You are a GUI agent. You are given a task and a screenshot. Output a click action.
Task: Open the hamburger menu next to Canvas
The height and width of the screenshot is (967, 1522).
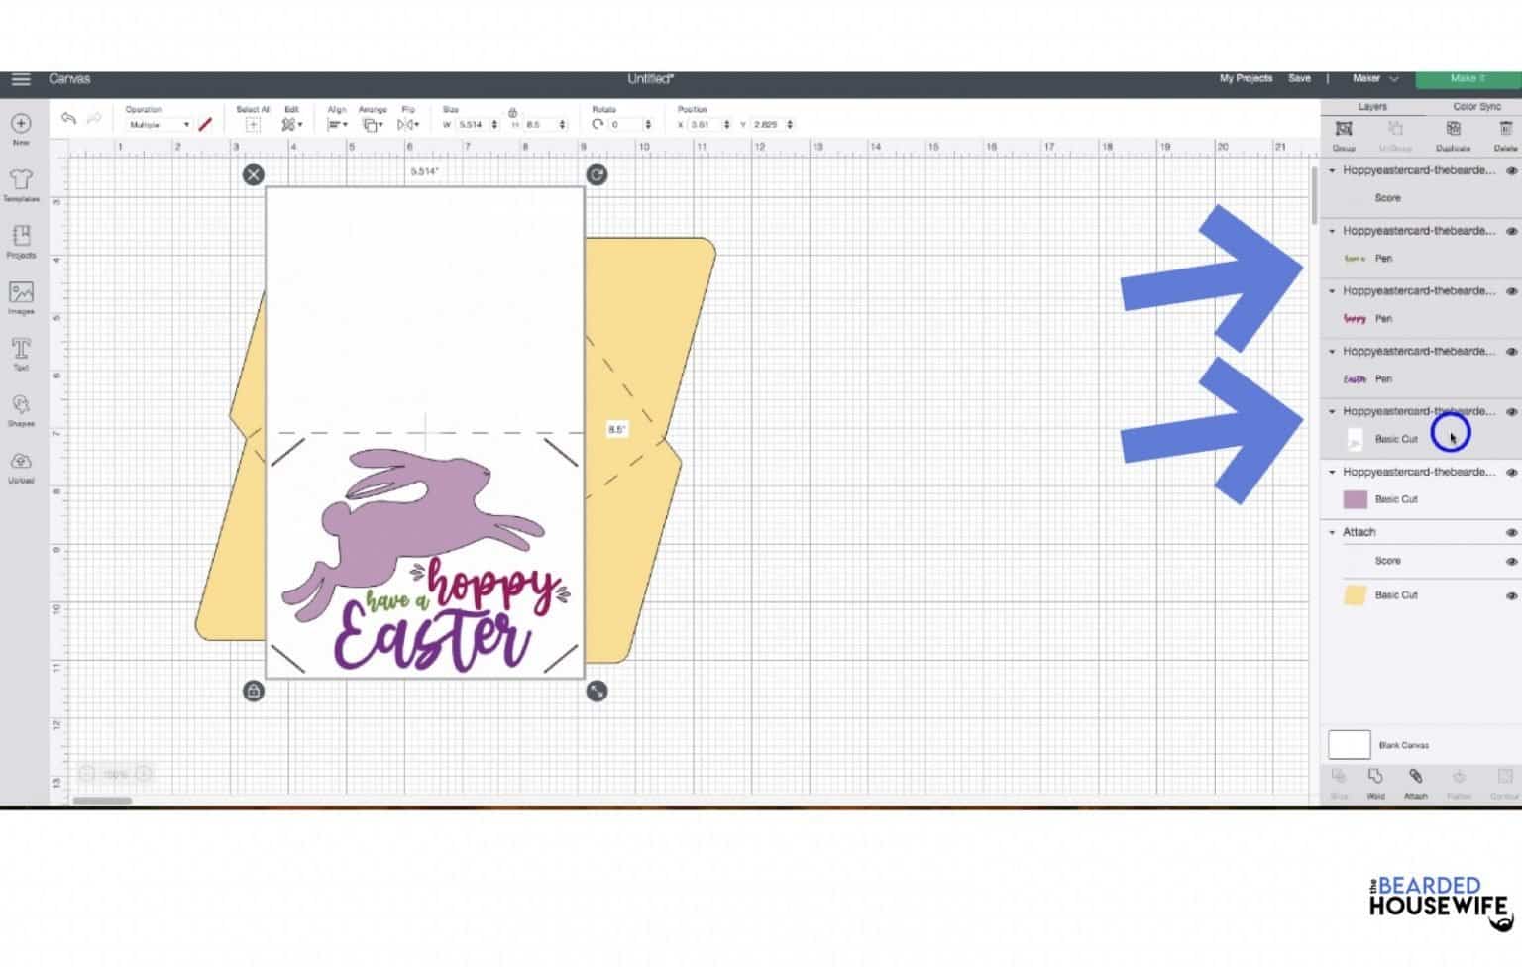tap(21, 79)
